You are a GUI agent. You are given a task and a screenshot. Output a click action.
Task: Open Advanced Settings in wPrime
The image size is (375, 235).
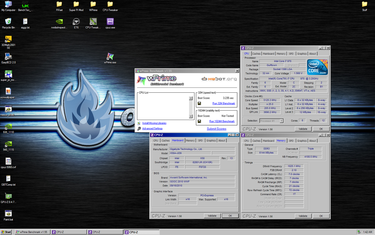click(152, 129)
